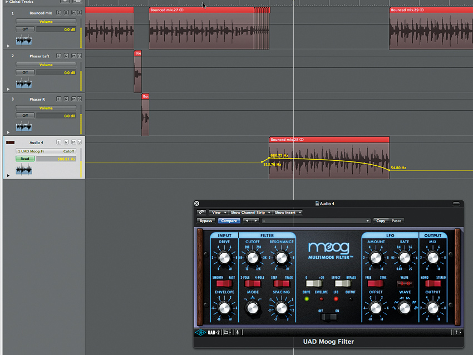
Task: Click the LFO Amount knob
Action: tap(376, 258)
